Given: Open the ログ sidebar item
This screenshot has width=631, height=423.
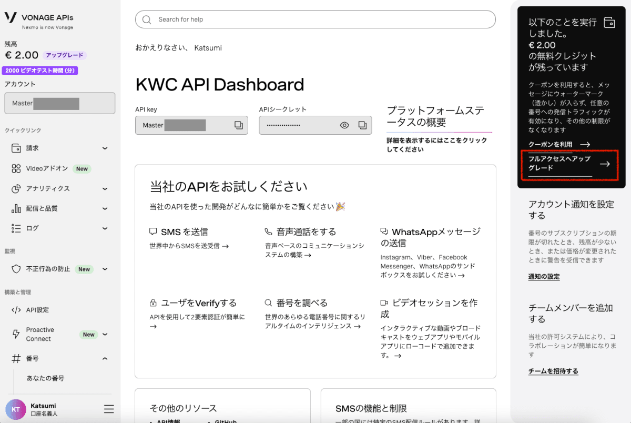Looking at the screenshot, I should 60,228.
